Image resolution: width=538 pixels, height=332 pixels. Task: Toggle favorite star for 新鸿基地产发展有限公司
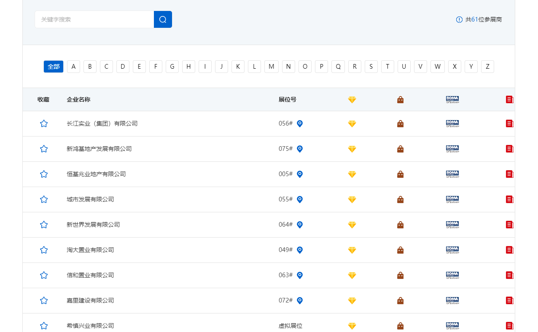pyautogui.click(x=44, y=149)
